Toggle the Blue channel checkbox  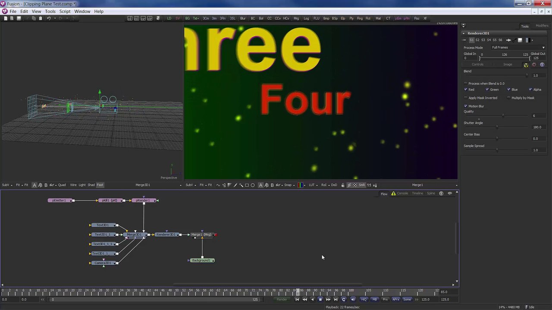click(509, 90)
